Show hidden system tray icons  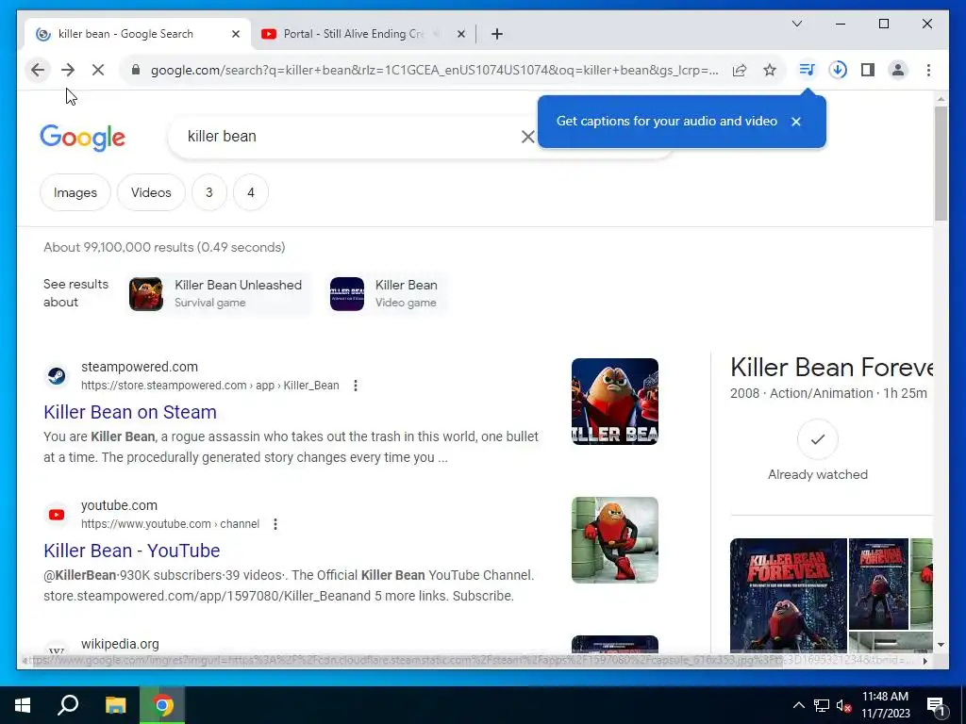coord(798,705)
